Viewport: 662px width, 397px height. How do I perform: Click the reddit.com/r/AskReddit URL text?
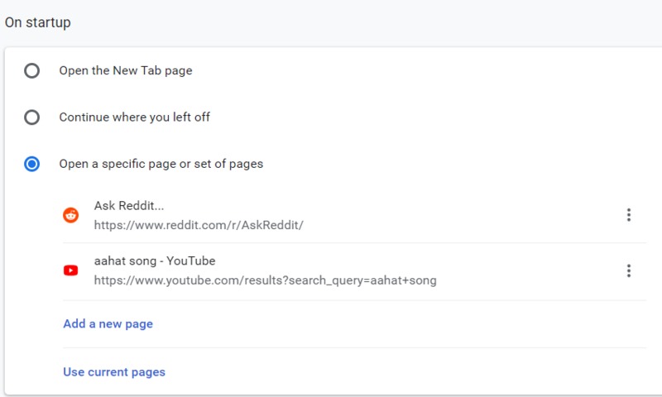pos(199,225)
